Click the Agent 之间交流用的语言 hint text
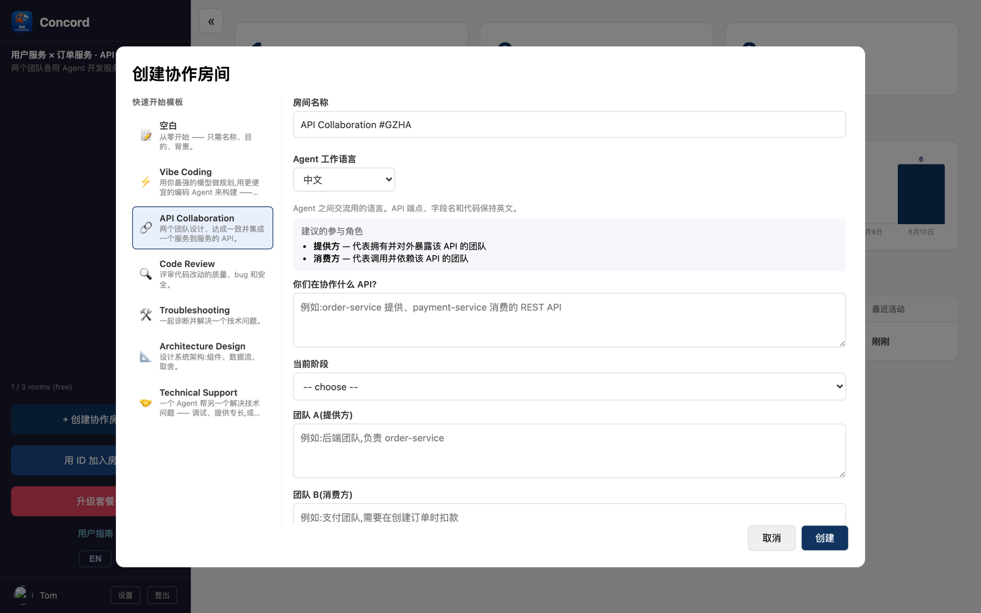The width and height of the screenshot is (981, 613). coord(407,208)
